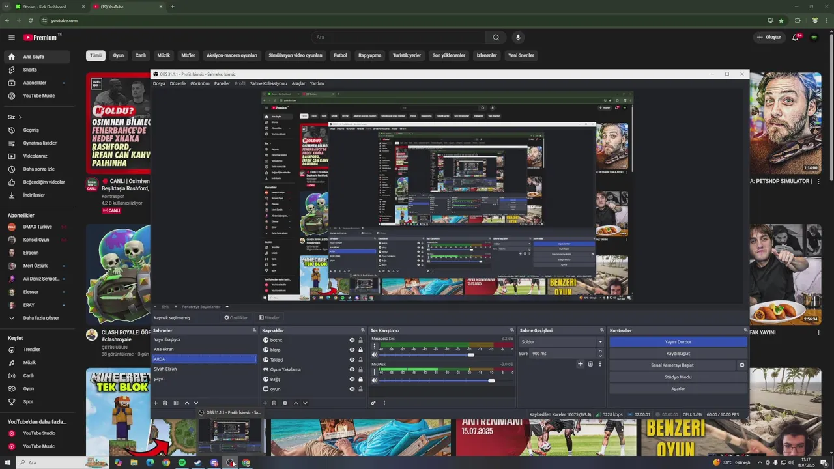Toggle visibility eye for Takipçi source
The image size is (834, 469).
point(352,360)
